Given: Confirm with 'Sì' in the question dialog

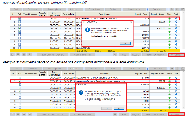Looking at the screenshot, I should [x=107, y=108].
